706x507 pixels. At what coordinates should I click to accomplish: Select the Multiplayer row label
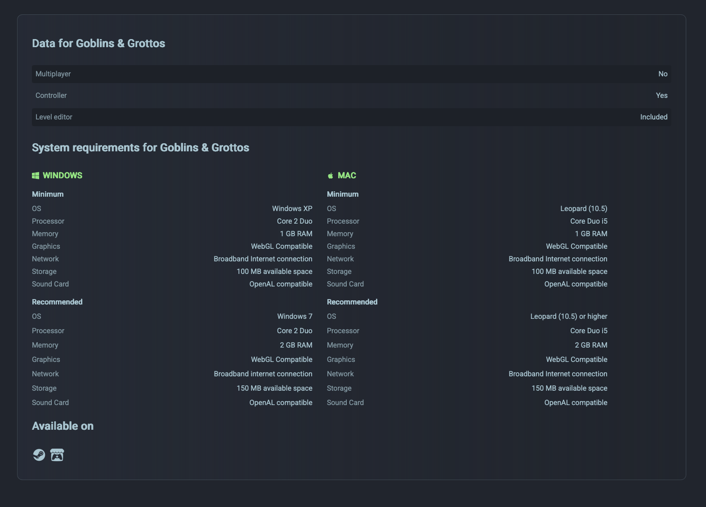tap(53, 74)
